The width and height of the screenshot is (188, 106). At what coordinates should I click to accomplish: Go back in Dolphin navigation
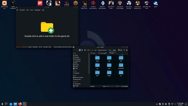[x=74, y=50]
